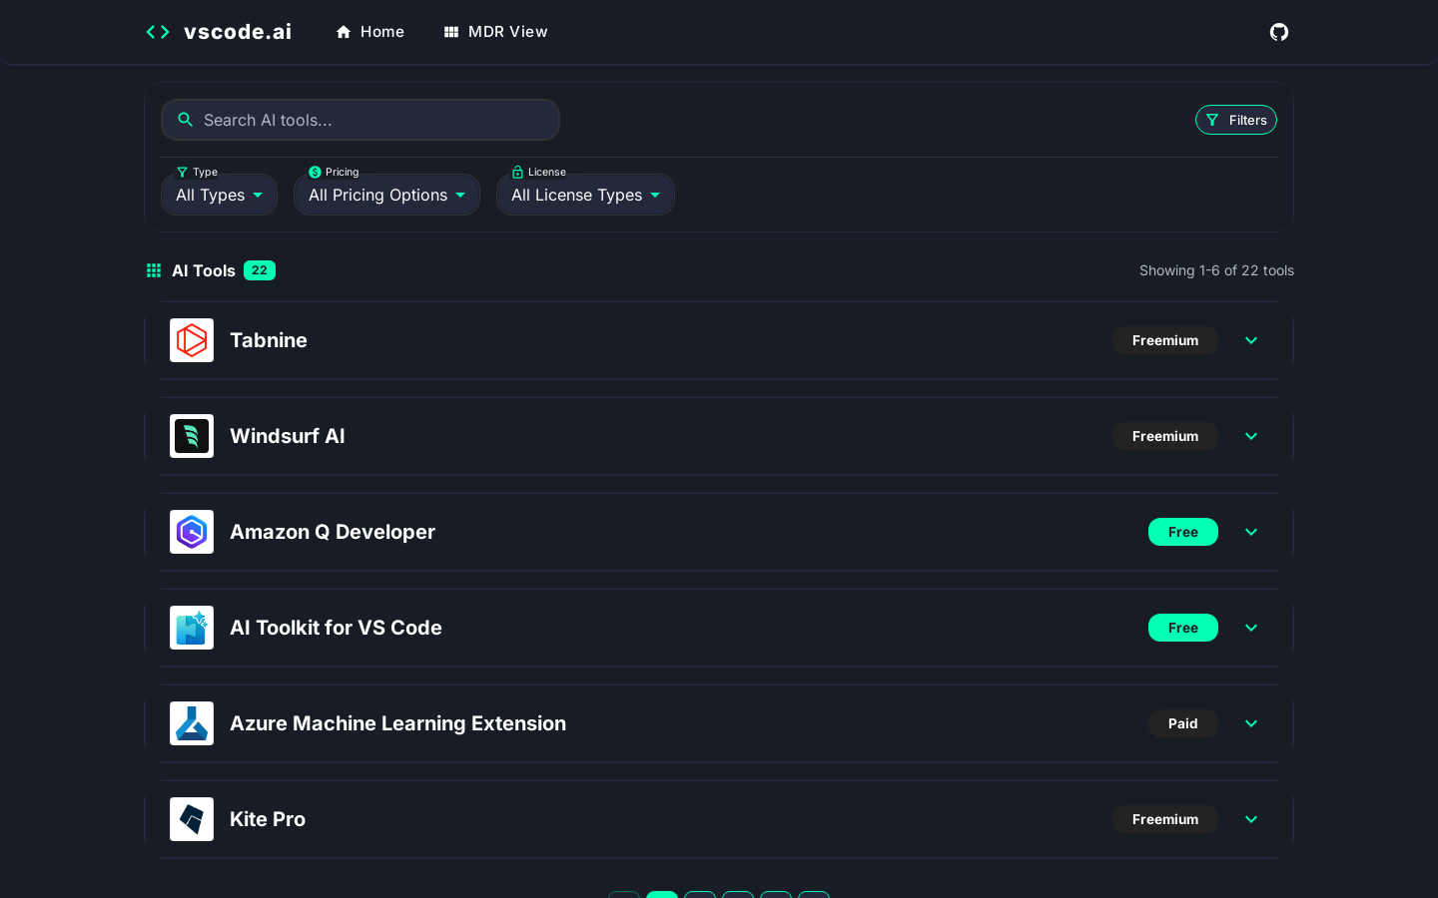Click the magnifier icon in search box
The width and height of the screenshot is (1438, 898).
[x=185, y=120]
